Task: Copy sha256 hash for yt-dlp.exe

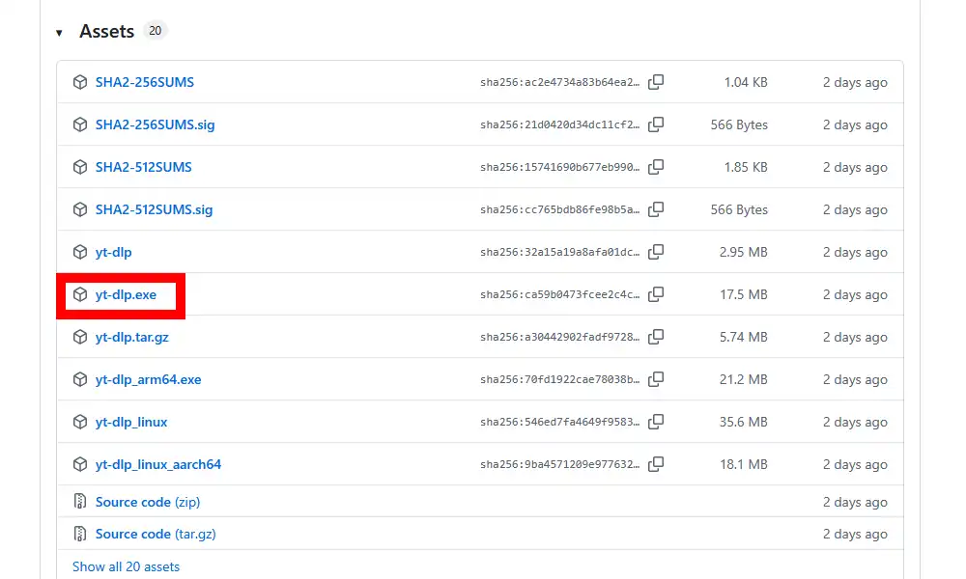Action: (x=656, y=294)
